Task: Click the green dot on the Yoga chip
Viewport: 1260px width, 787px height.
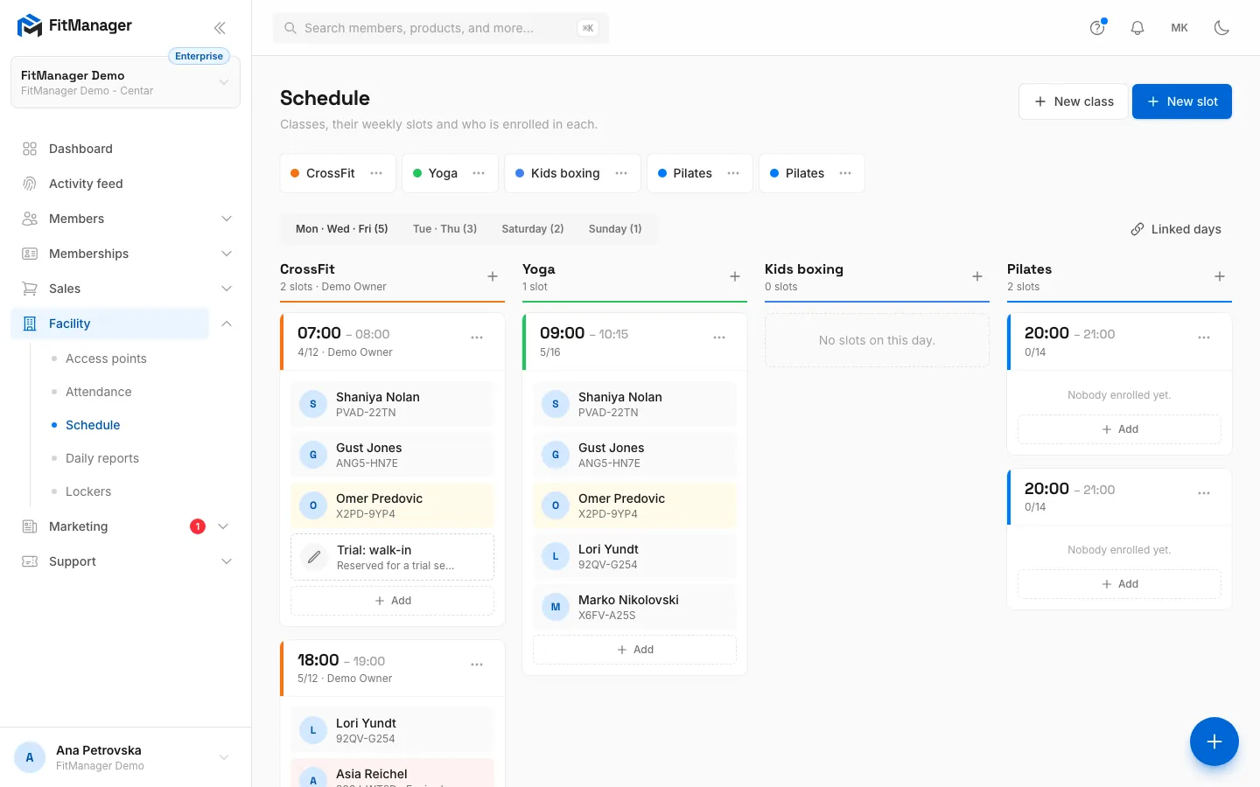Action: coord(417,173)
